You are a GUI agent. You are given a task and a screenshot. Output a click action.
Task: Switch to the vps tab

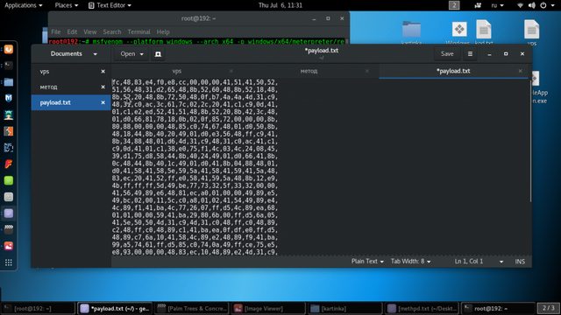tap(177, 71)
